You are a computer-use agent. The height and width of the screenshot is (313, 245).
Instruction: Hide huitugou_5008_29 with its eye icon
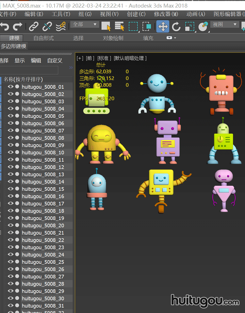(x=10, y=291)
